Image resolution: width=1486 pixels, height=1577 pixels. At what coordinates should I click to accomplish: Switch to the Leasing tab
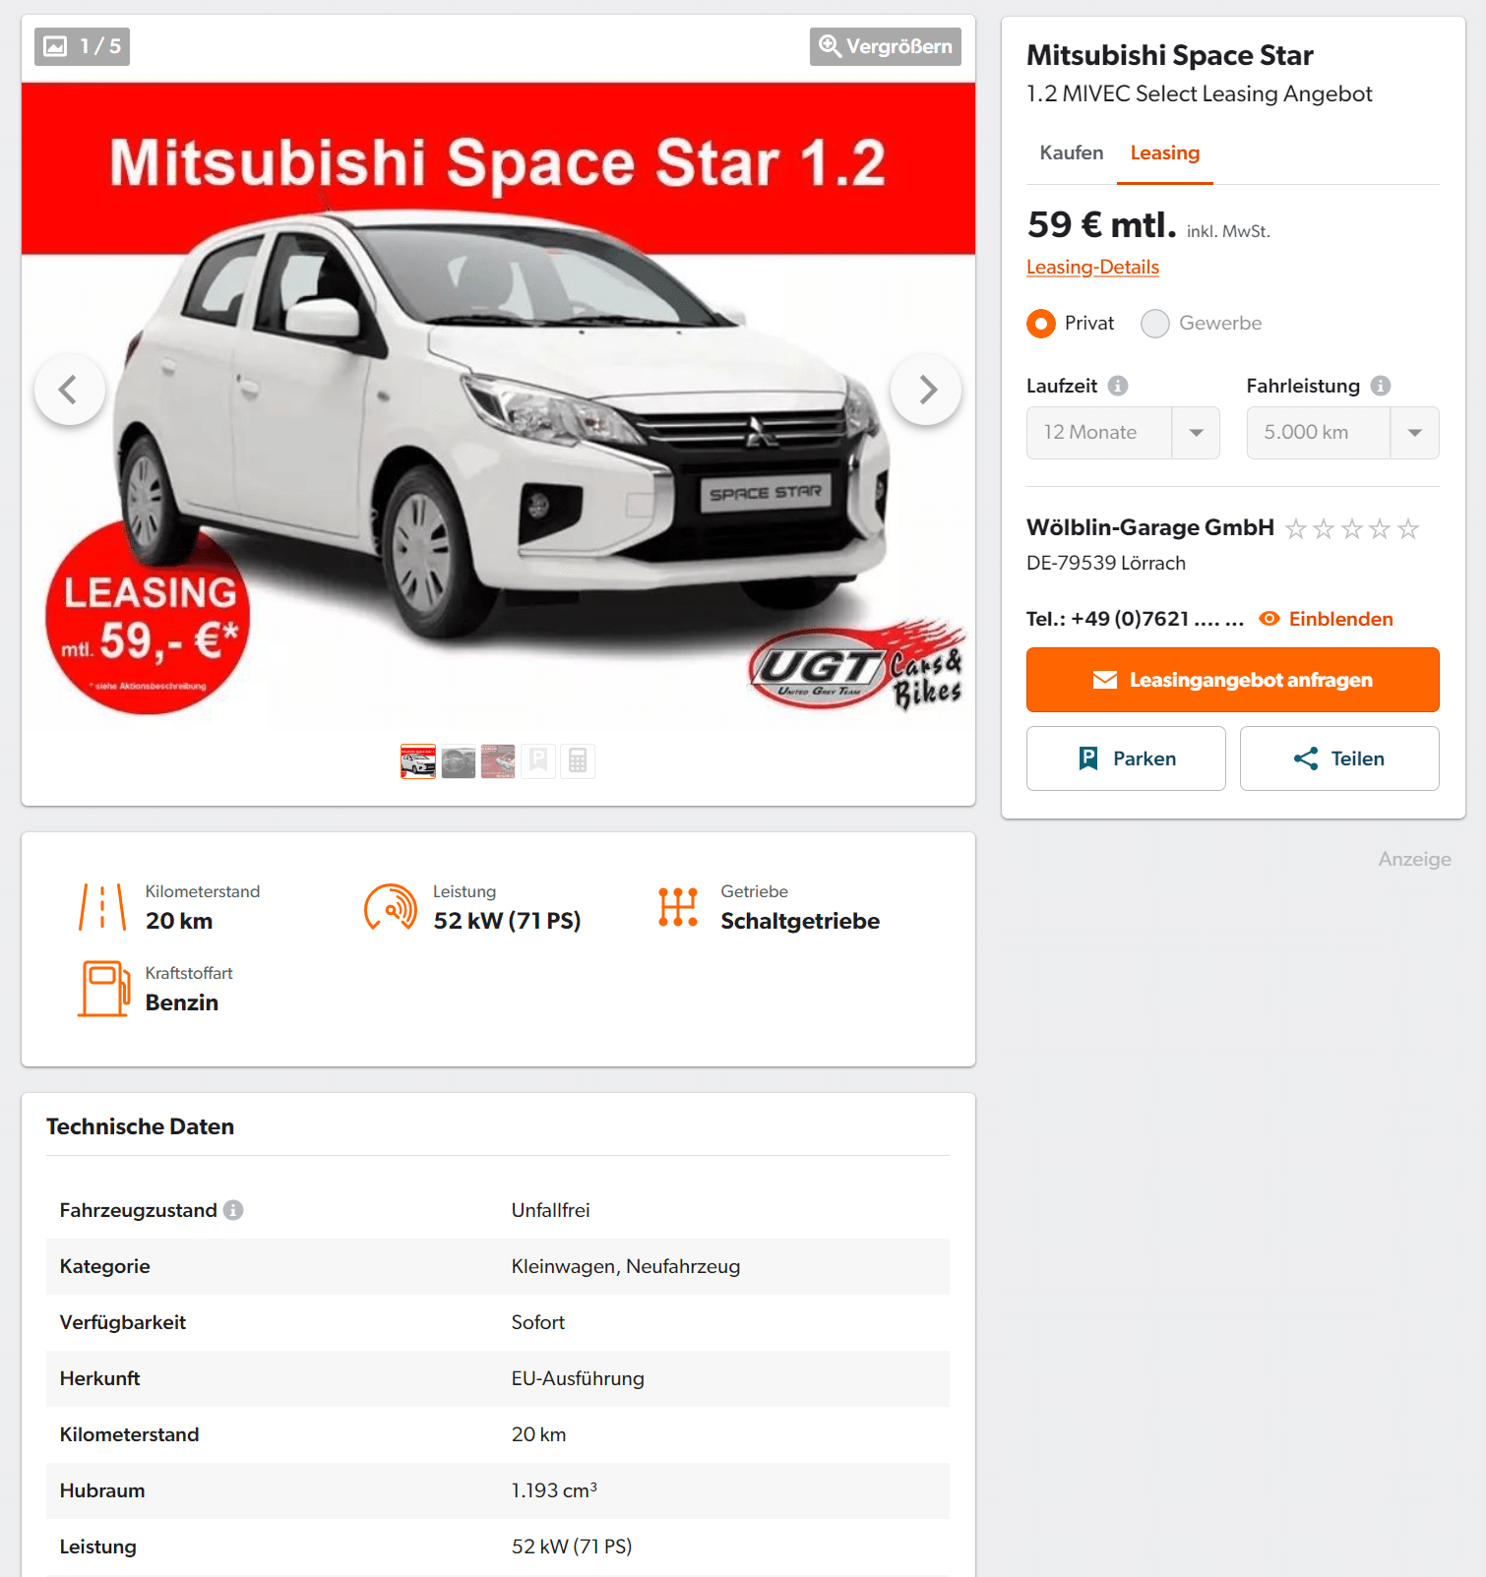(1165, 152)
